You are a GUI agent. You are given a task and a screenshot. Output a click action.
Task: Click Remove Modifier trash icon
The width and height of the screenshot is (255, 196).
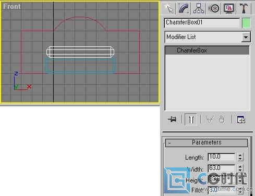[222, 120]
